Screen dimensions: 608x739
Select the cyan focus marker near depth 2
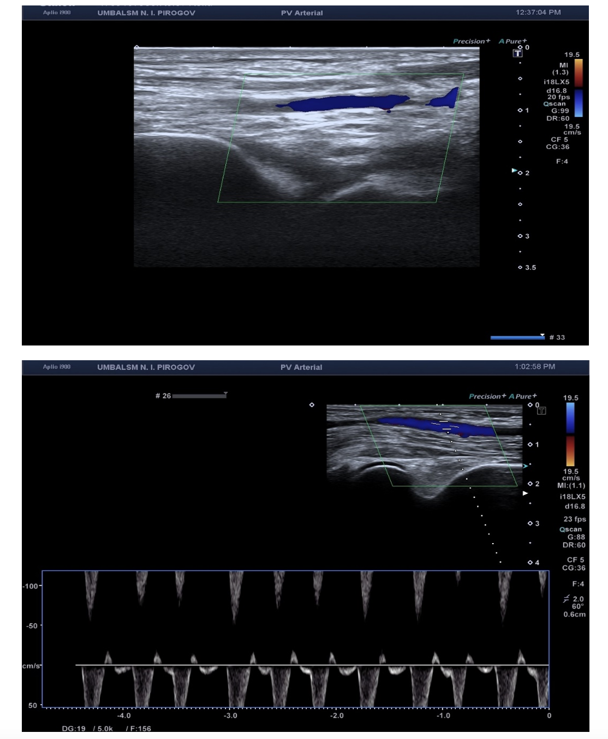pyautogui.click(x=514, y=171)
